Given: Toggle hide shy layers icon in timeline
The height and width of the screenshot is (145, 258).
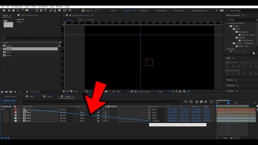Looking at the screenshot, I should pyautogui.click(x=197, y=102).
